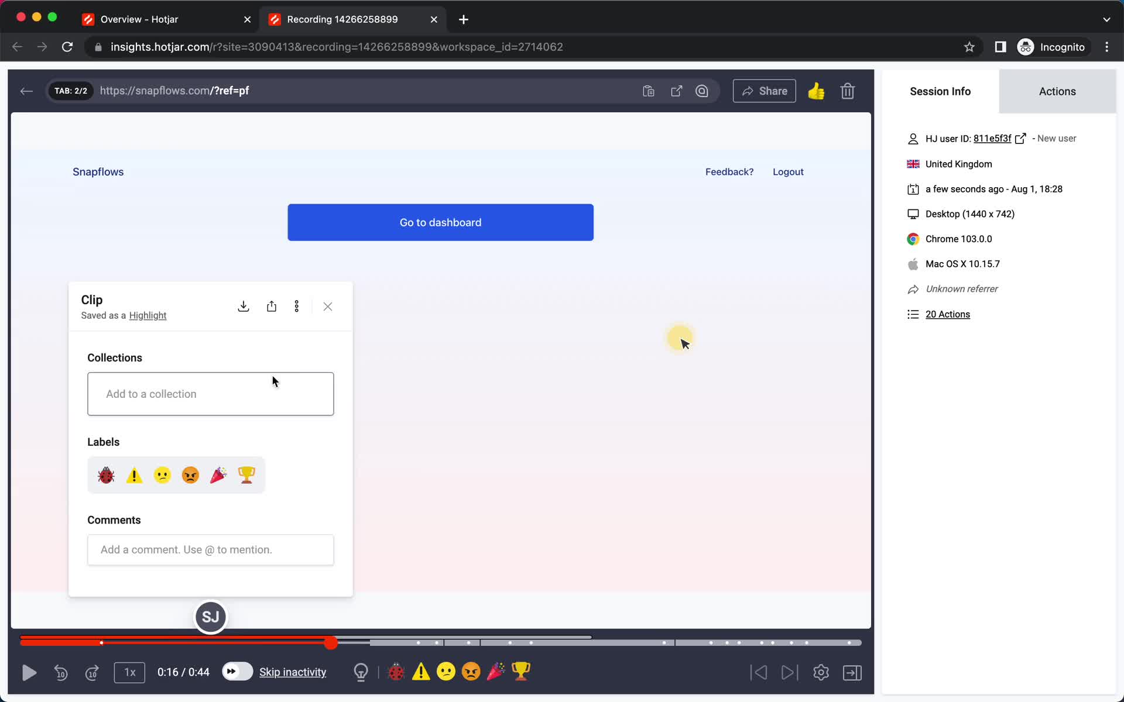
Task: Select the angry face label emoji
Action: [190, 475]
